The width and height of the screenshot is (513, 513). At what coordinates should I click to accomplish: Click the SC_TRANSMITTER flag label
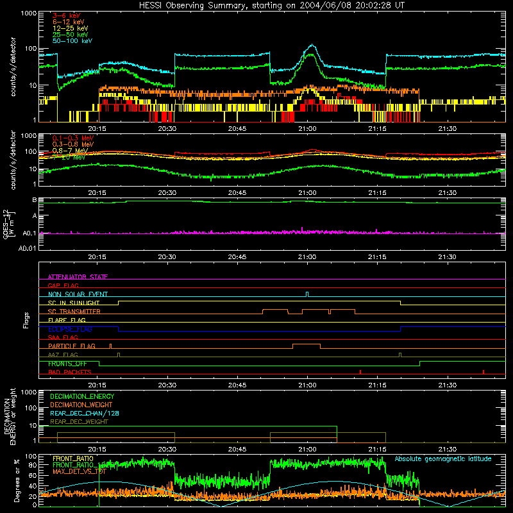[74, 311]
